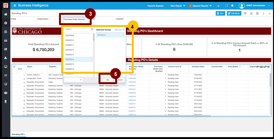This screenshot has width=274, height=139.
Task: Click the report parameters panel icon beside Edit Mode
Action: (245, 13)
